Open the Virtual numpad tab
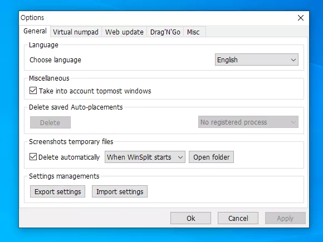Screen dimensions: 323x242 pos(76,32)
